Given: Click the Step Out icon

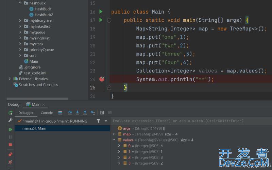Looking at the screenshot, I should coord(85,113).
